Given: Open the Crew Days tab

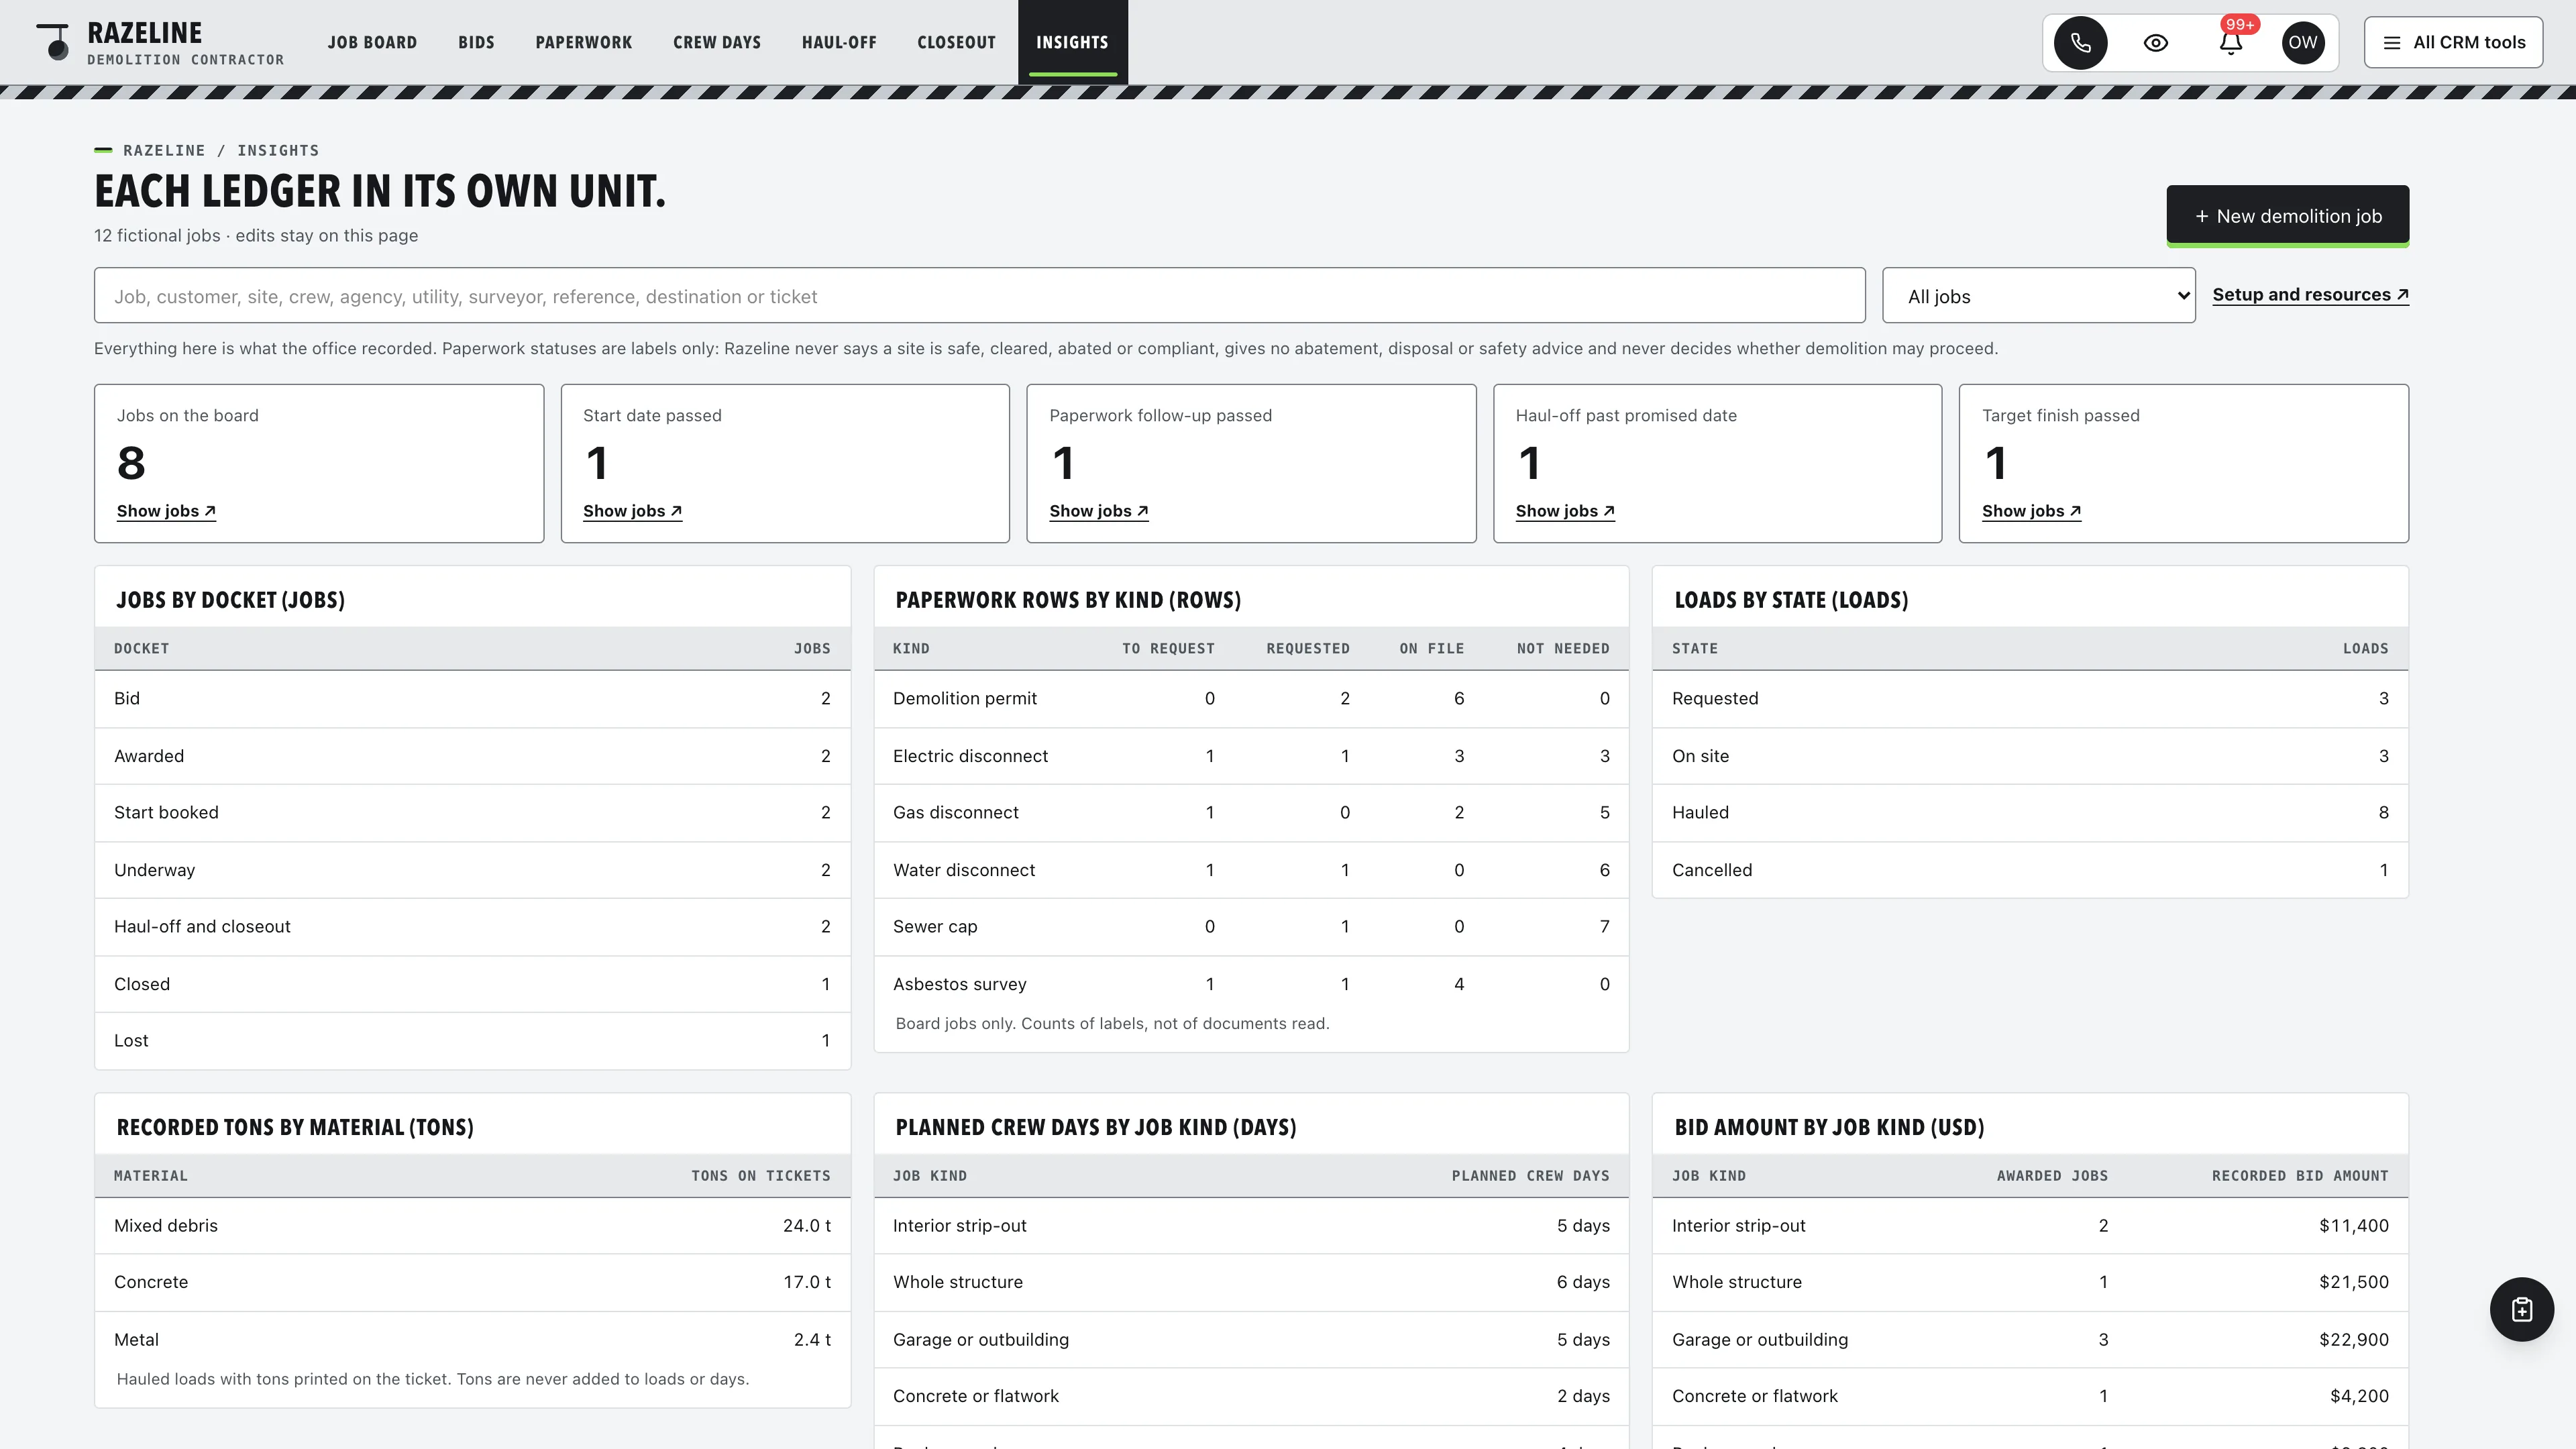Looking at the screenshot, I should tap(716, 43).
